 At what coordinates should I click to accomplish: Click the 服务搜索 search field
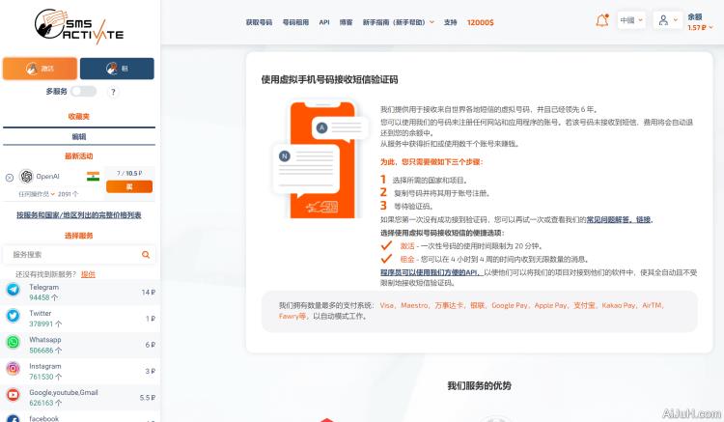(x=72, y=255)
